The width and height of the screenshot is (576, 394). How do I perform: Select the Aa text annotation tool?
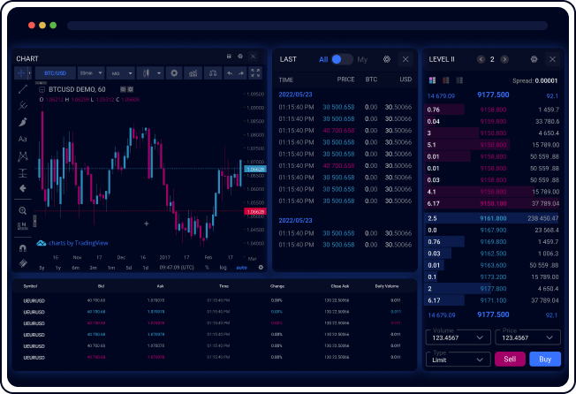pos(23,139)
